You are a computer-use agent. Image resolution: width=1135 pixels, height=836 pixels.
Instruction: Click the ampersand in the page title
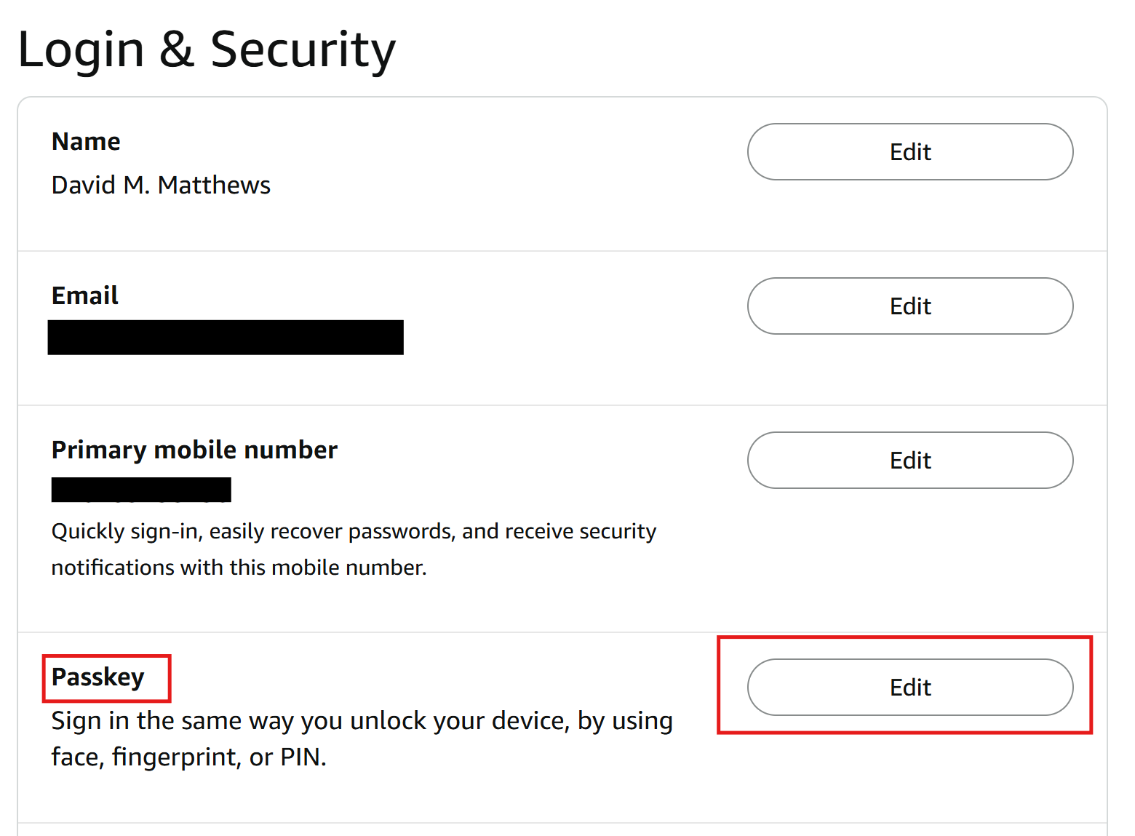coord(177,51)
